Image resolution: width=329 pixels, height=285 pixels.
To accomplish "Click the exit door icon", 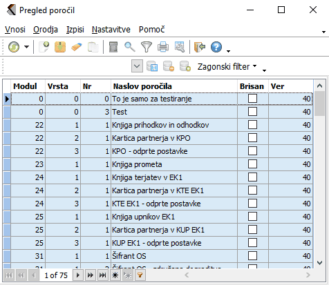I will point(200,47).
